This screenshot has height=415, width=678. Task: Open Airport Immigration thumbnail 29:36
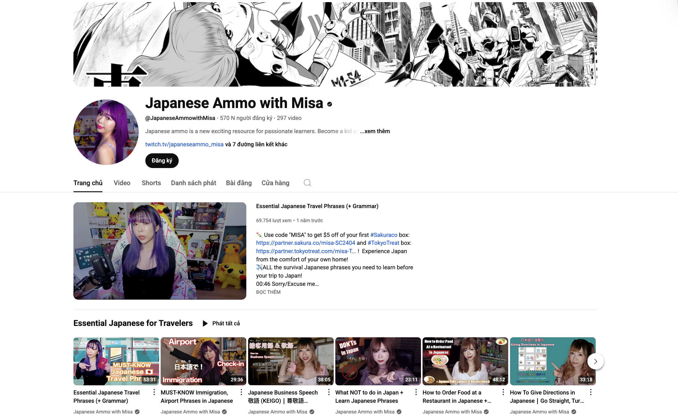(x=203, y=361)
